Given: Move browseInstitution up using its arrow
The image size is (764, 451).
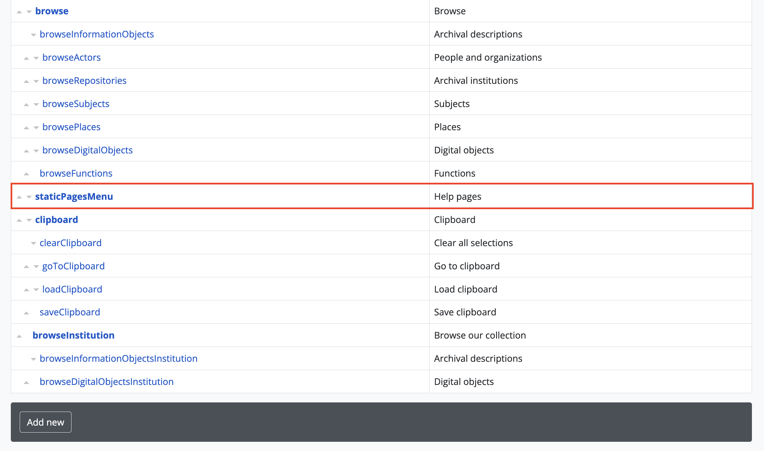Looking at the screenshot, I should [x=19, y=336].
